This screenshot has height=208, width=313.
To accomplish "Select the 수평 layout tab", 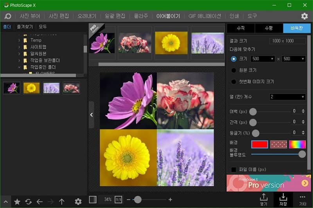I will [x=269, y=28].
